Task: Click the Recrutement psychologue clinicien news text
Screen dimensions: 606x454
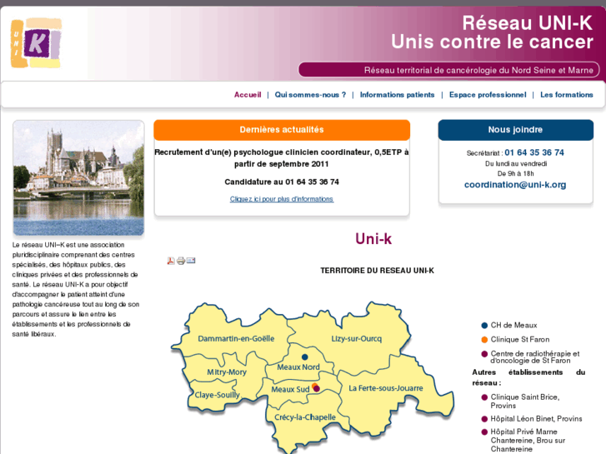Action: 282,158
